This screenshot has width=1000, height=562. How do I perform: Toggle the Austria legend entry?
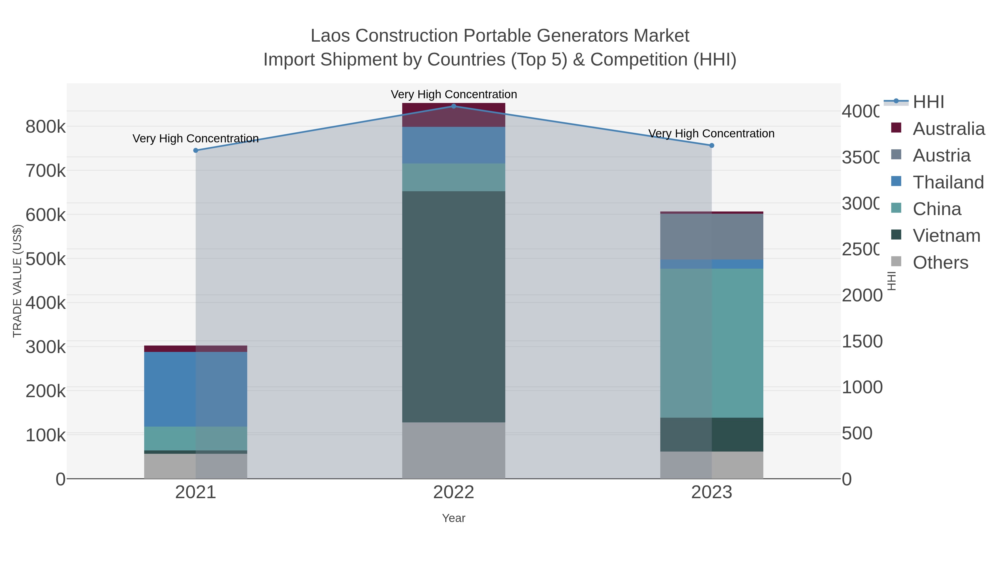click(x=931, y=155)
